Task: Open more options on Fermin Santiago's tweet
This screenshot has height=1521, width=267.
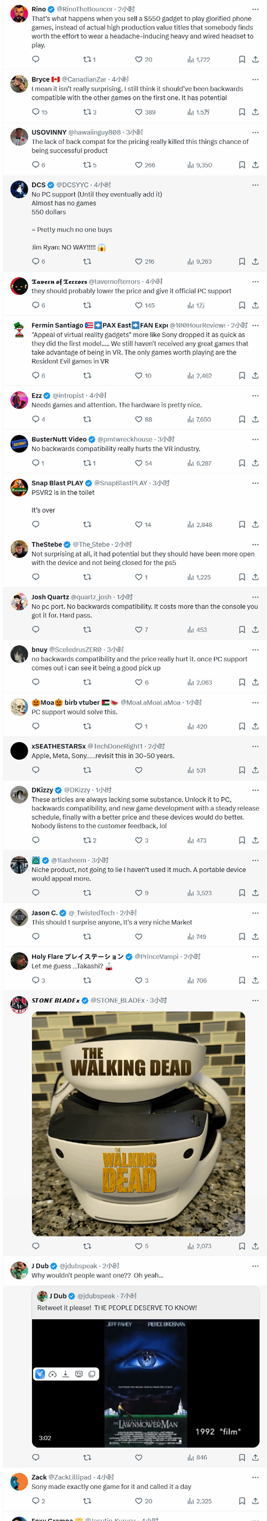Action: click(255, 326)
